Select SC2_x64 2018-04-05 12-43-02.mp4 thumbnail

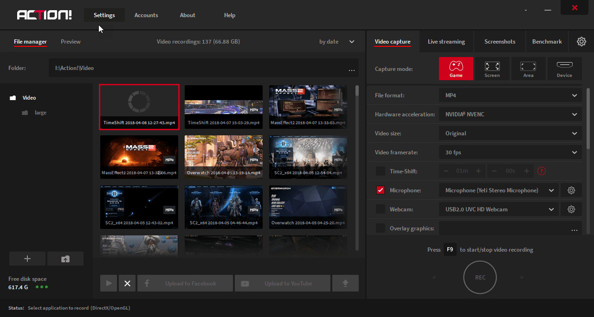[139, 207]
